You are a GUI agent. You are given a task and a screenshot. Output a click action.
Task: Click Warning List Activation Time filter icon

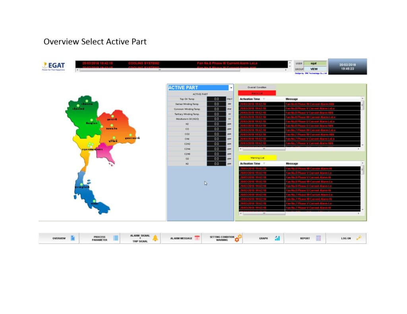coord(264,164)
